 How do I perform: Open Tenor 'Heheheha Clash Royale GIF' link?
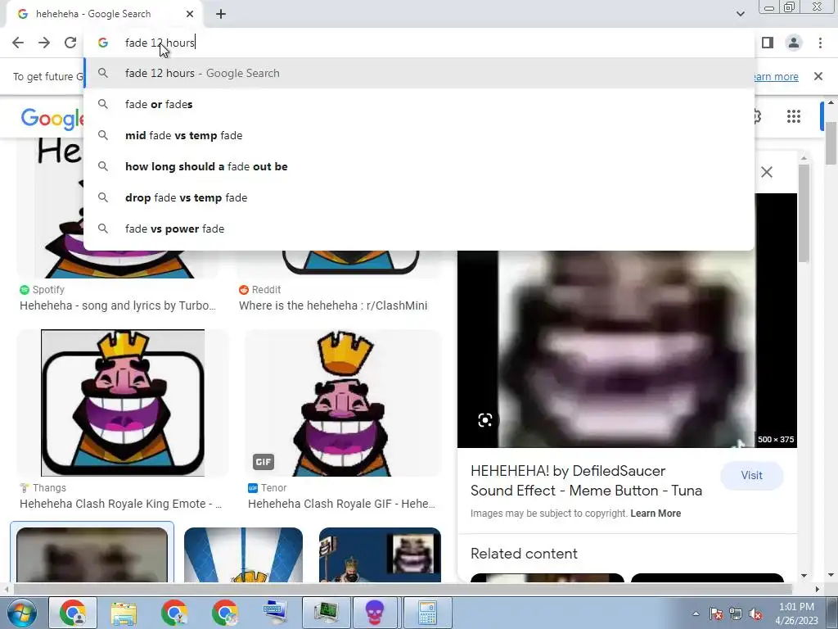pos(341,504)
